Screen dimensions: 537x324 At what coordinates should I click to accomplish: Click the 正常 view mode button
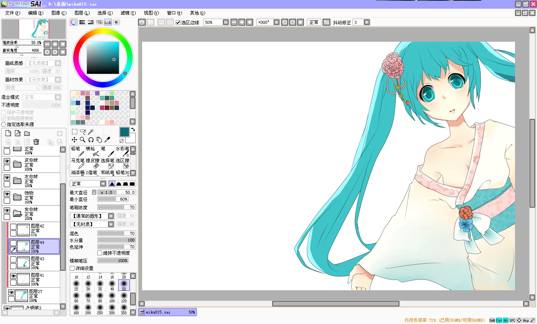click(314, 22)
